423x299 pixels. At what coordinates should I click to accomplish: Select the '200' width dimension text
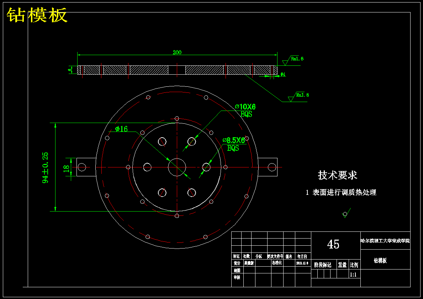[177, 52]
